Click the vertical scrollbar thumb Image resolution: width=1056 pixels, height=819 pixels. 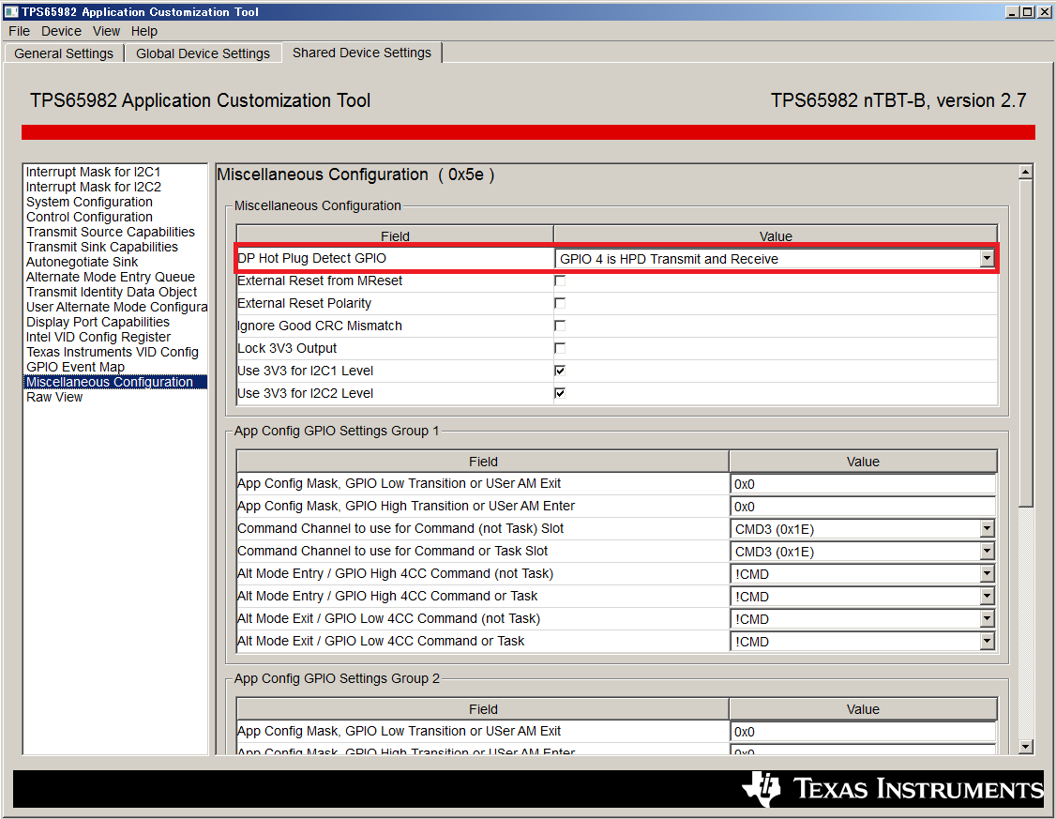(1025, 343)
